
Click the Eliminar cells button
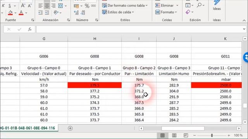(164, 5)
